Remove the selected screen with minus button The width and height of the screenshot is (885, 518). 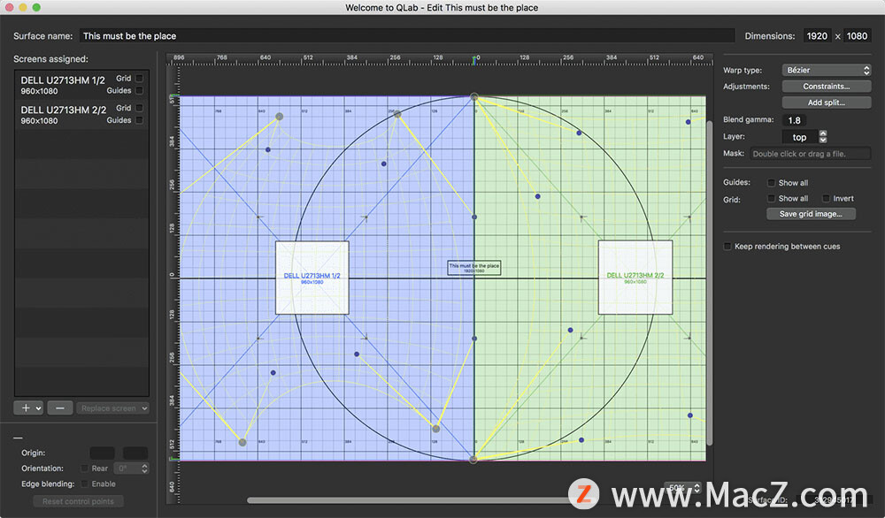coord(60,408)
